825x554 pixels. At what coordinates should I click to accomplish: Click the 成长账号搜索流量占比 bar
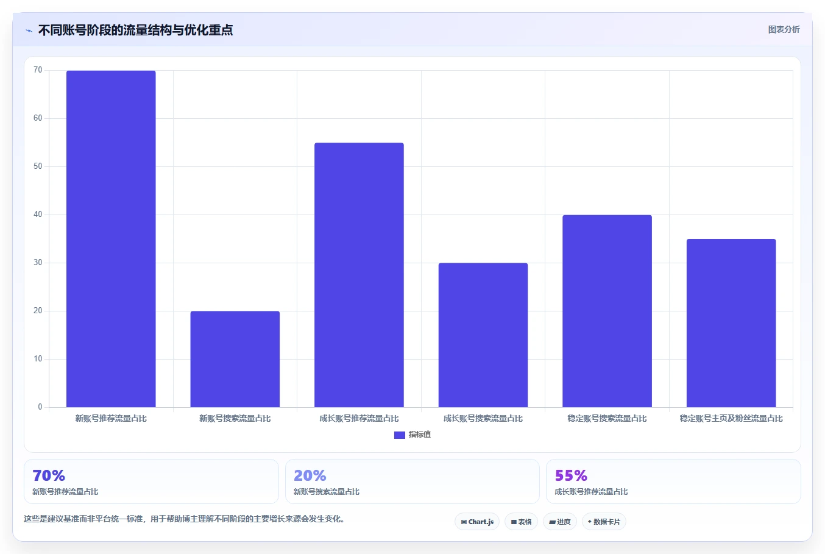pos(483,335)
